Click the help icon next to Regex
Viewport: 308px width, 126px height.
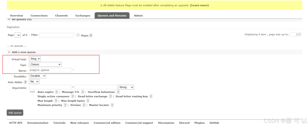[x=91, y=35]
